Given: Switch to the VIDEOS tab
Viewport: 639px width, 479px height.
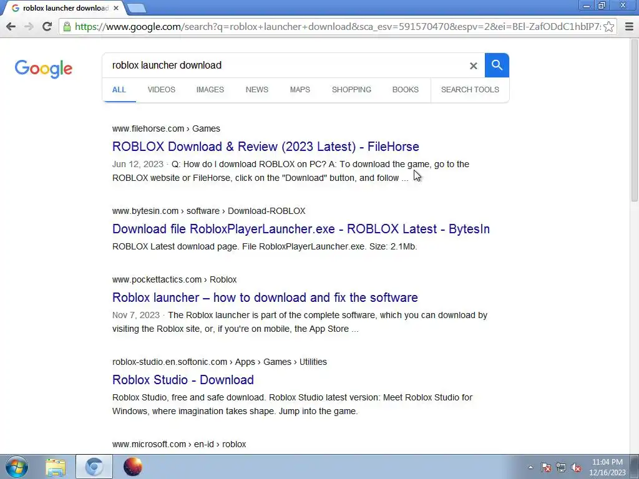Looking at the screenshot, I should tap(162, 90).
